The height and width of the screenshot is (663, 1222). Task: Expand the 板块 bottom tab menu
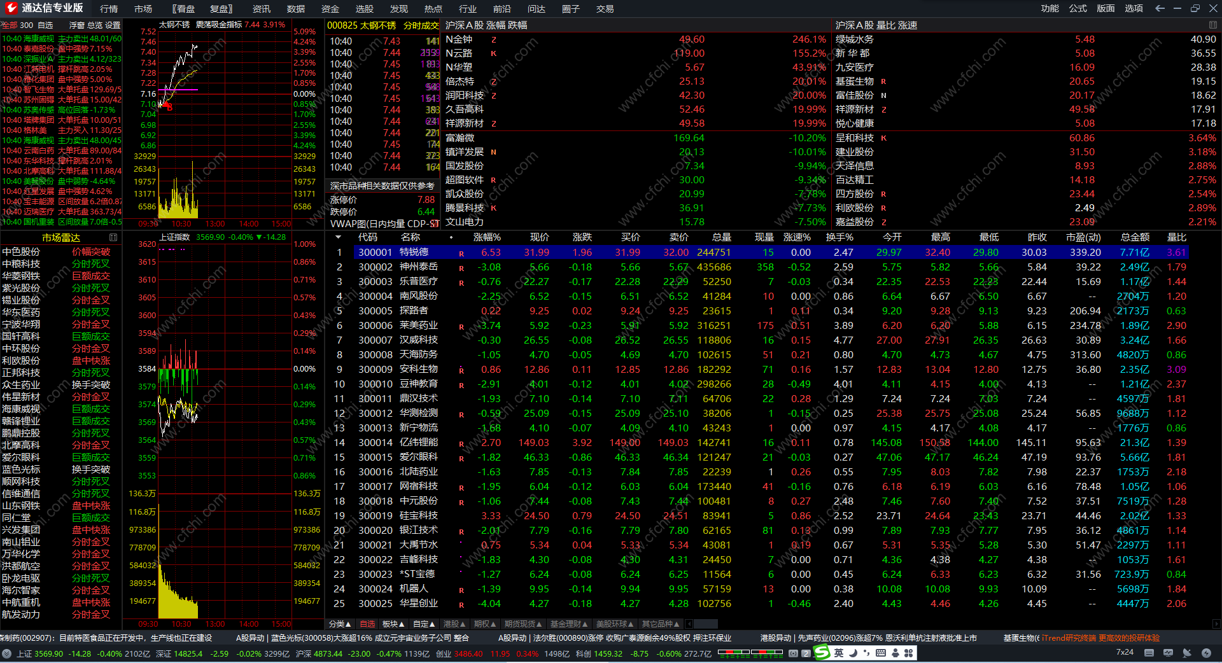click(393, 624)
